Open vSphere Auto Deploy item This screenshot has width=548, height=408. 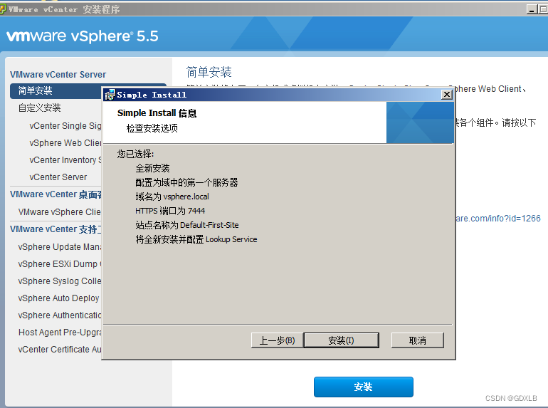[58, 298]
